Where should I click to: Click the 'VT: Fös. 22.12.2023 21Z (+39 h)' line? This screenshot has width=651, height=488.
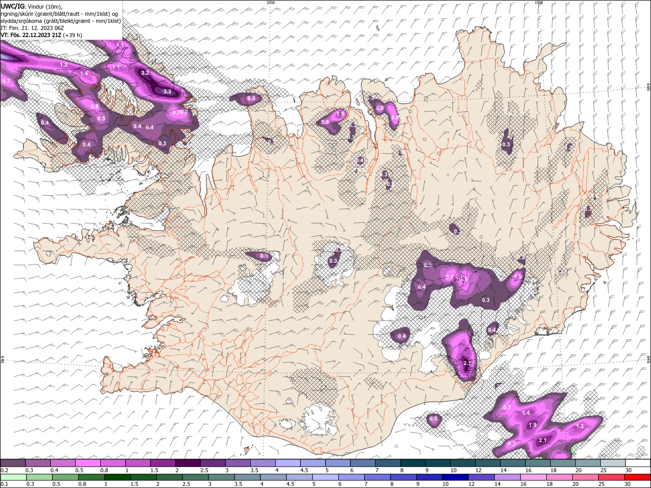pyautogui.click(x=41, y=35)
